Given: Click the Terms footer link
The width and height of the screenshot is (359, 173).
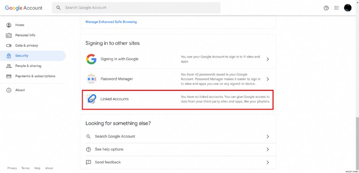Looking at the screenshot, I should [26, 168].
